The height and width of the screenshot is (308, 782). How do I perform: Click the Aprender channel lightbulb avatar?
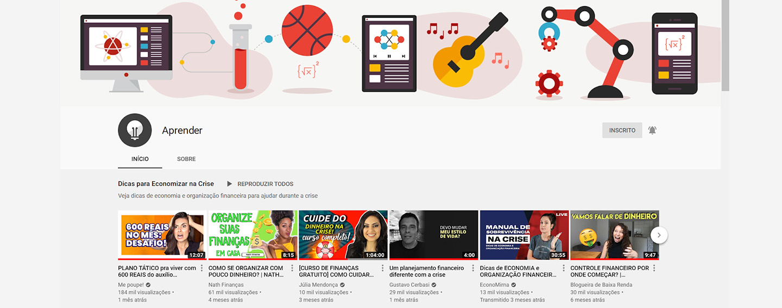pyautogui.click(x=135, y=130)
